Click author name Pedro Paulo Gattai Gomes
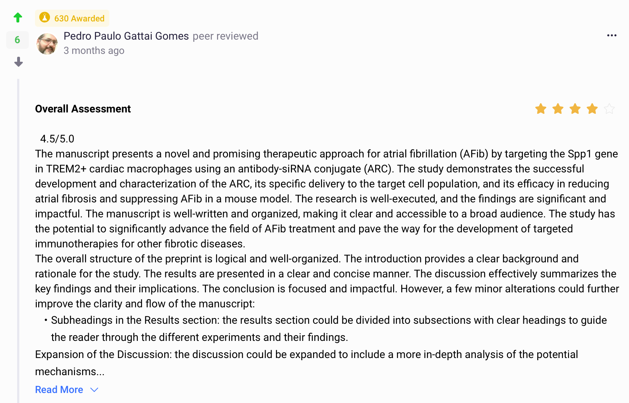This screenshot has width=629, height=403. 126,36
